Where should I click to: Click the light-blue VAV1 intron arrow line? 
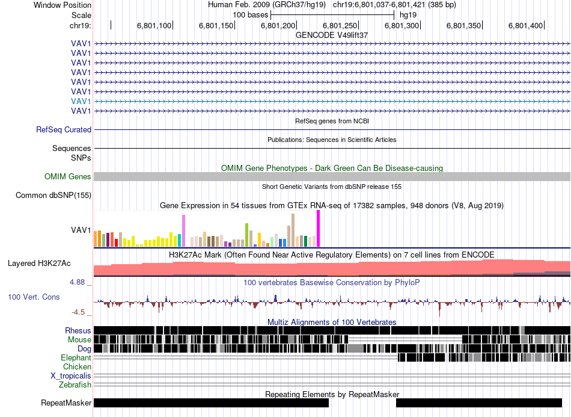tap(332, 101)
